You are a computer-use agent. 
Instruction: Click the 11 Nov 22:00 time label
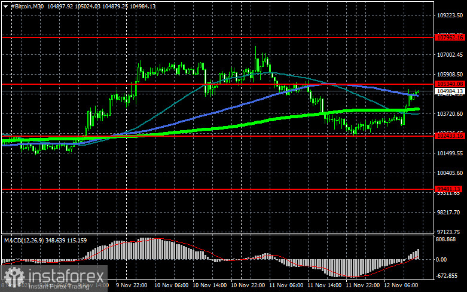(362, 285)
